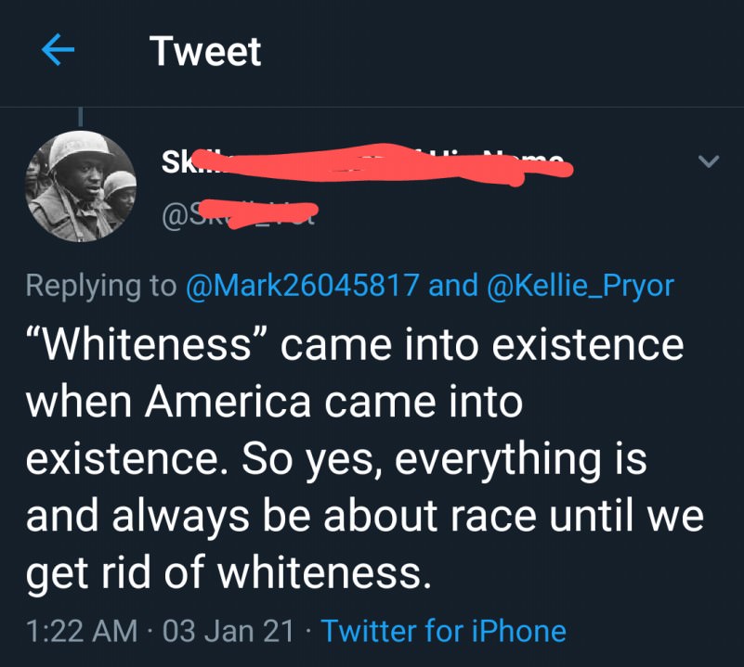Open the @Mark26045817 mention link
The width and height of the screenshot is (744, 667).
(302, 286)
